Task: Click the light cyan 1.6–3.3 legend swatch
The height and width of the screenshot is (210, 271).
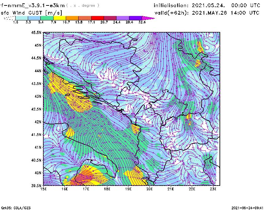Action: [x=22, y=18]
